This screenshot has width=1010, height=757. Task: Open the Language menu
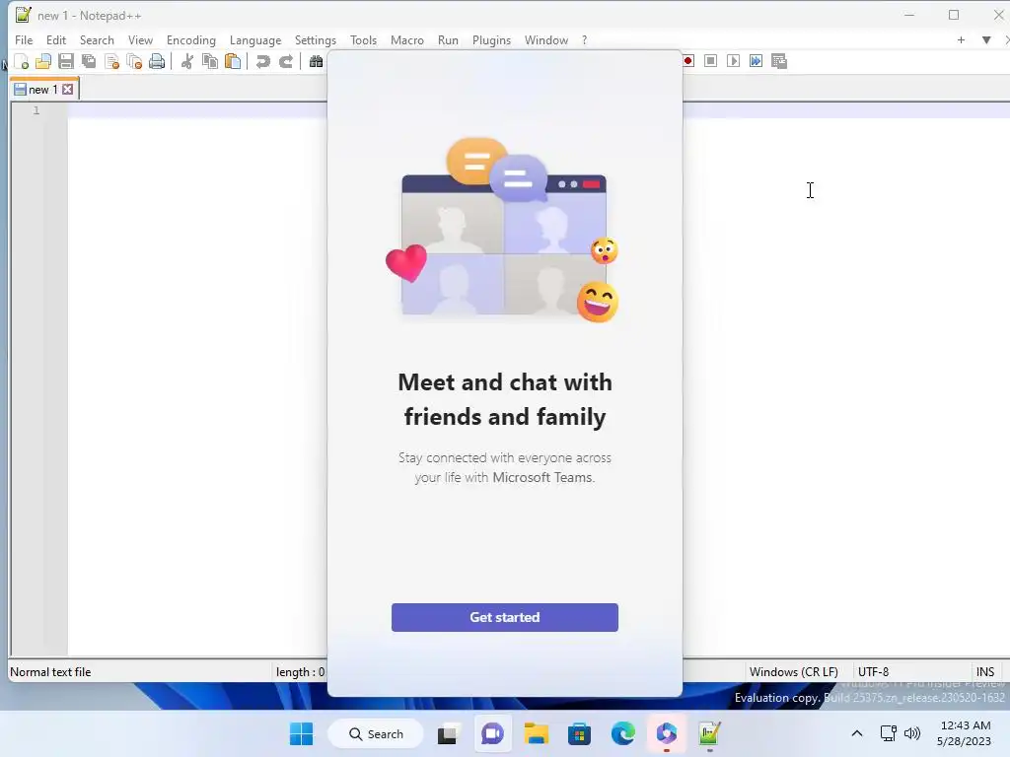[x=255, y=39]
